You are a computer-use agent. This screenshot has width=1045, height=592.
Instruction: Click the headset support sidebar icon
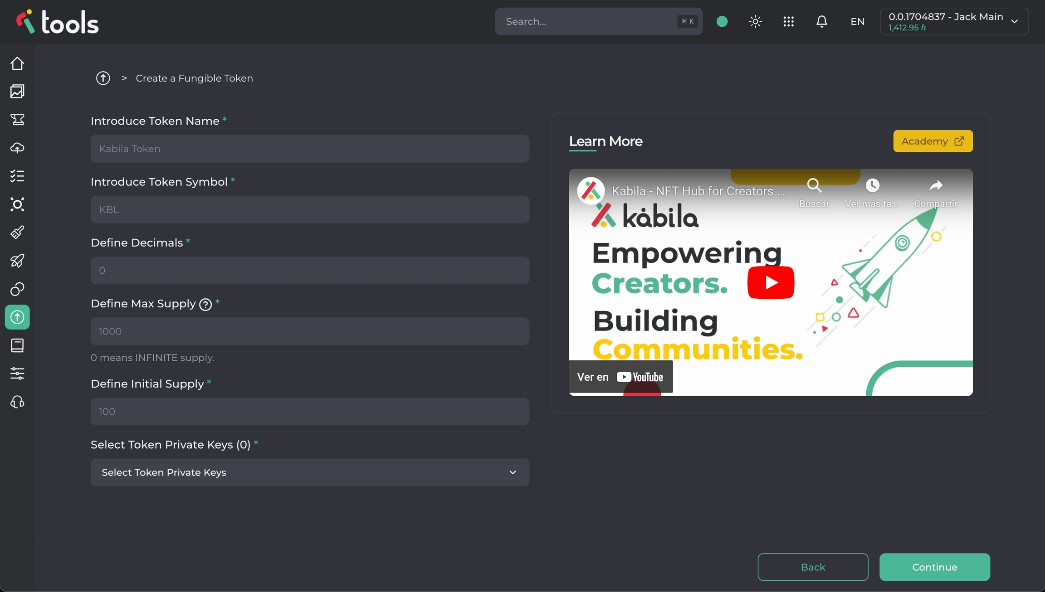[17, 402]
